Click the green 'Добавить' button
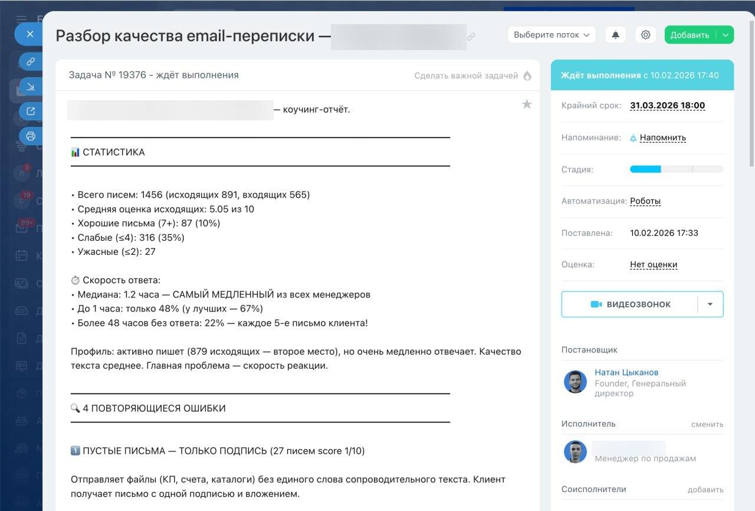Screen dimensions: 755x511 click(x=690, y=35)
